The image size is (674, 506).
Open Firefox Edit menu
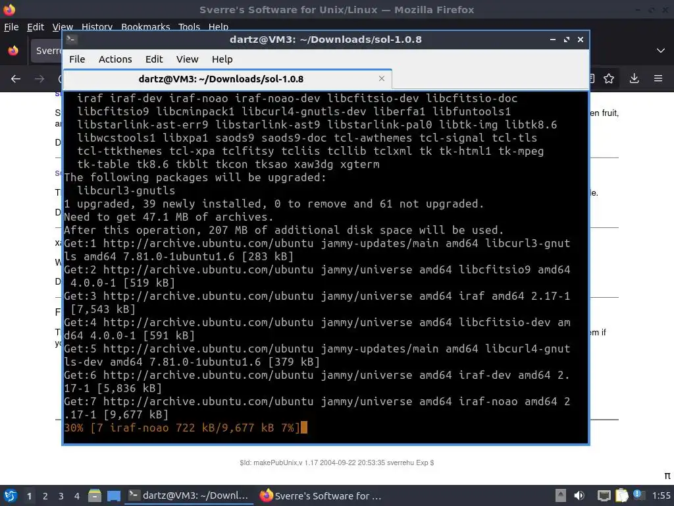(36, 26)
